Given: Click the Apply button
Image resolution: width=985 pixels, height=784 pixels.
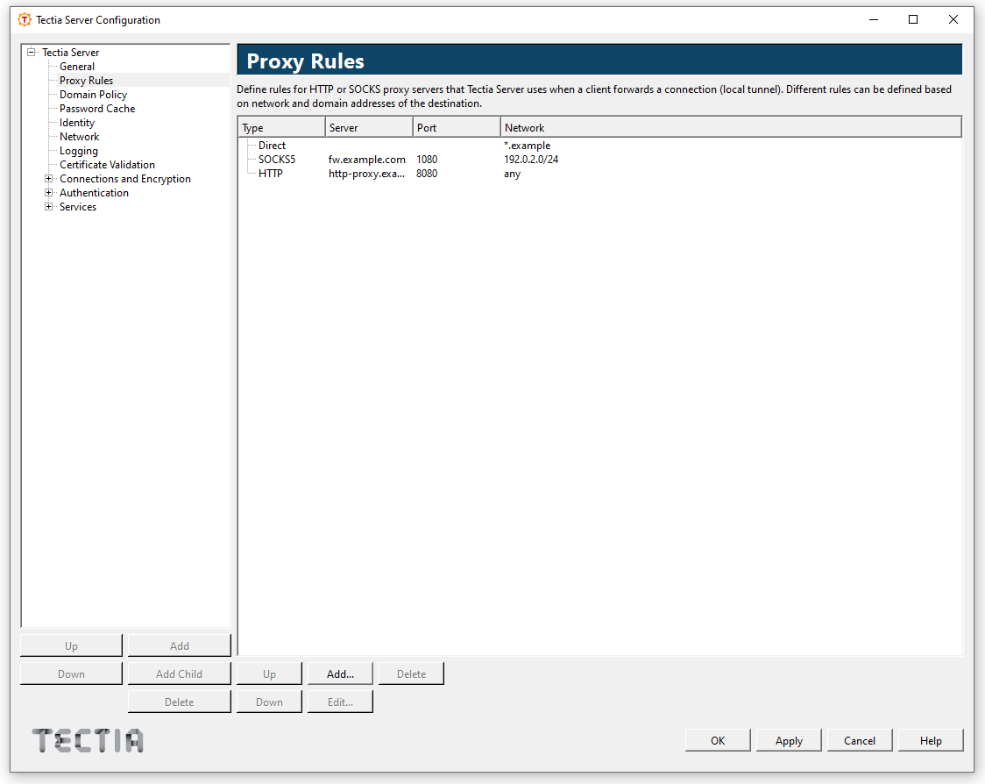Looking at the screenshot, I should 789,741.
